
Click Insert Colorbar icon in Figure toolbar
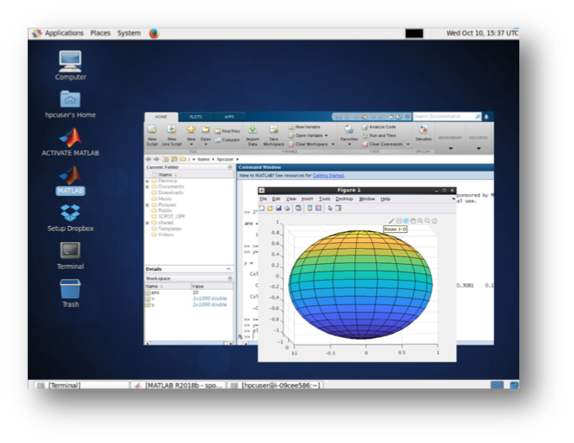[310, 208]
